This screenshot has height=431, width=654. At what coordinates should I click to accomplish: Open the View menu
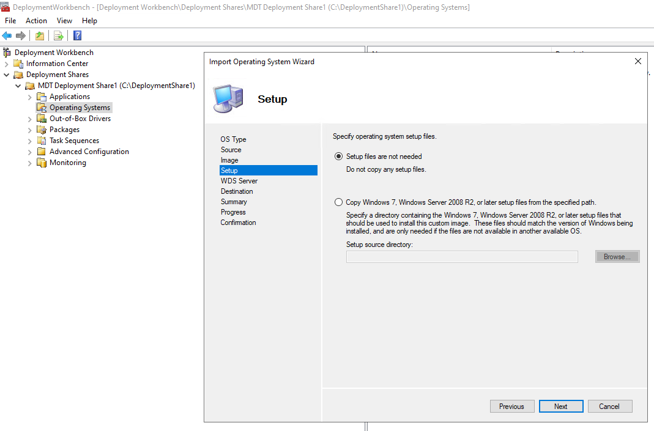pyautogui.click(x=64, y=20)
